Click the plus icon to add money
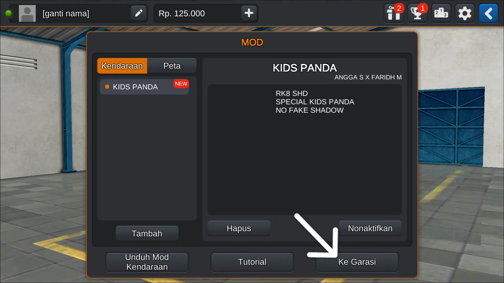 (x=249, y=13)
